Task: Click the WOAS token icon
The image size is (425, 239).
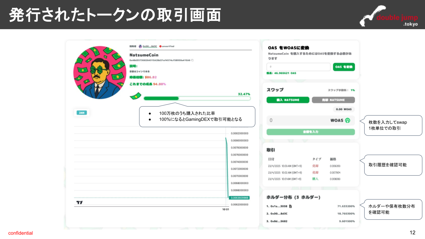Action: [348, 120]
